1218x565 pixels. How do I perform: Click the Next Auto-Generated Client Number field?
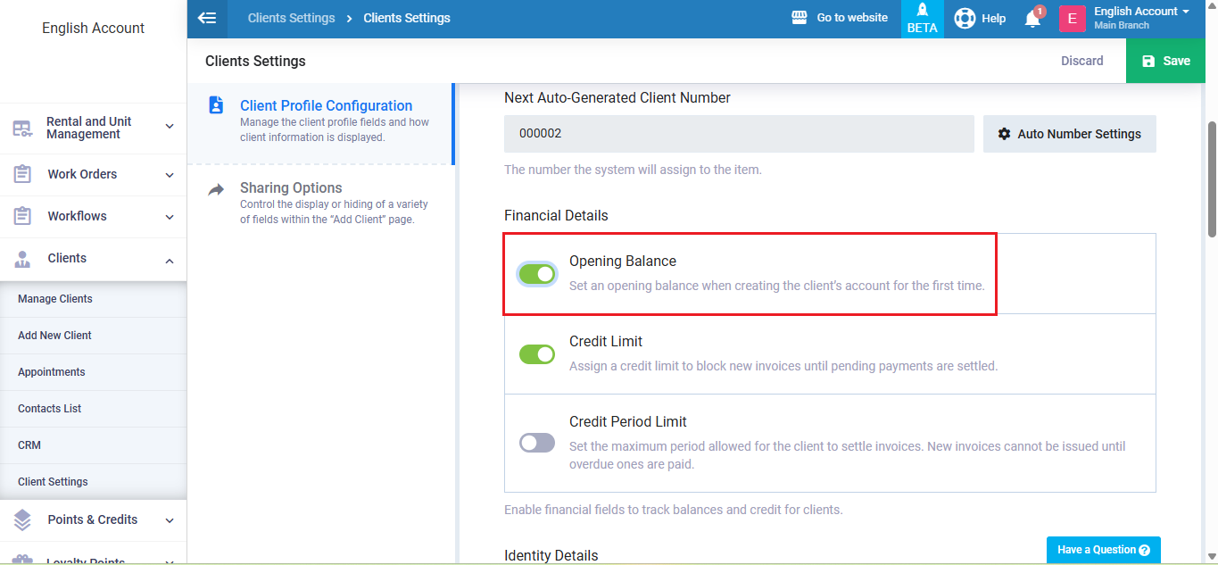click(738, 134)
